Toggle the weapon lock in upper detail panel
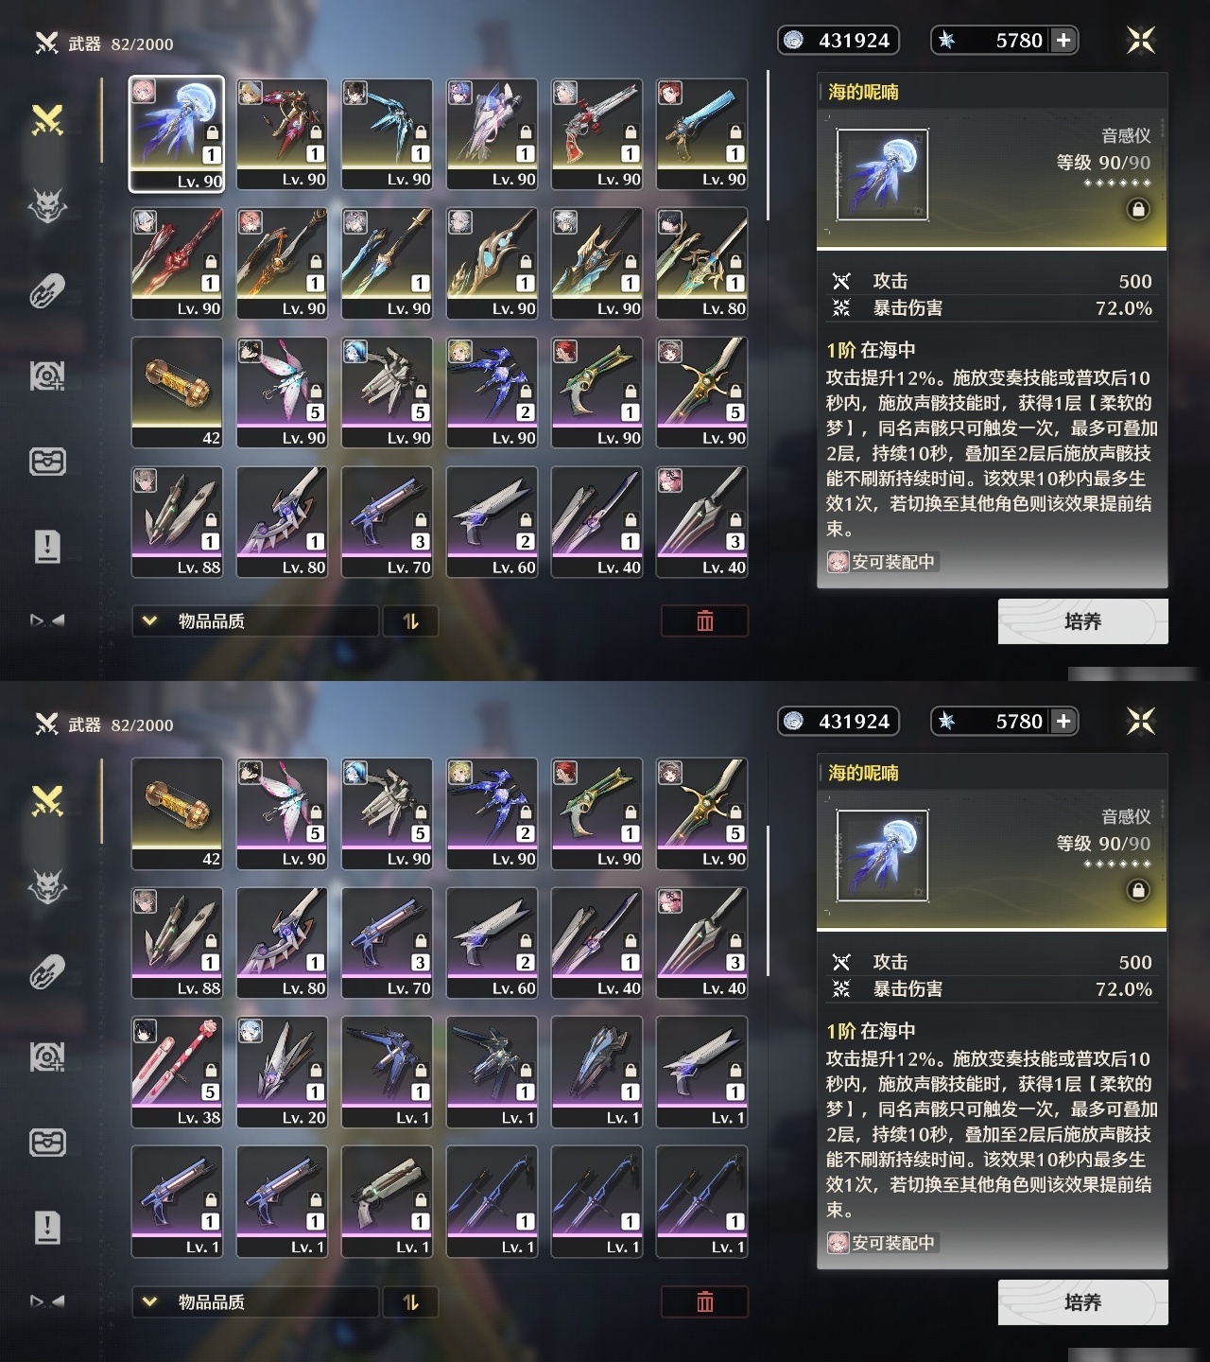The image size is (1210, 1362). click(1138, 209)
